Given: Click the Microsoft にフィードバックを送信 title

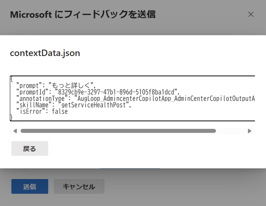Looking at the screenshot, I should [83, 14].
